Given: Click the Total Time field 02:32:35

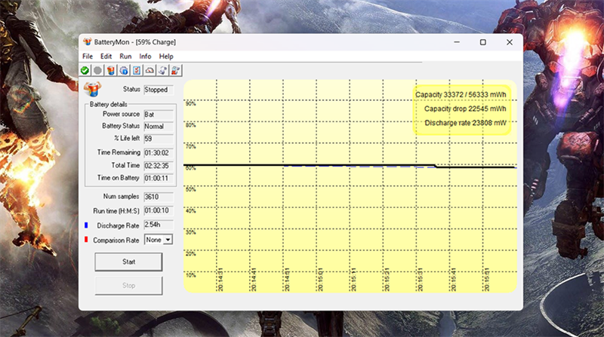Looking at the screenshot, I should (x=159, y=165).
